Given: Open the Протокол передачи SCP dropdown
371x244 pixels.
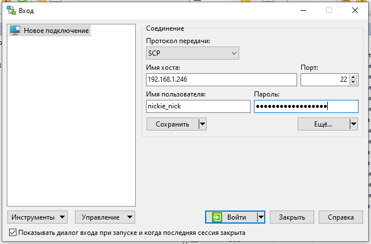Looking at the screenshot, I should [192, 53].
